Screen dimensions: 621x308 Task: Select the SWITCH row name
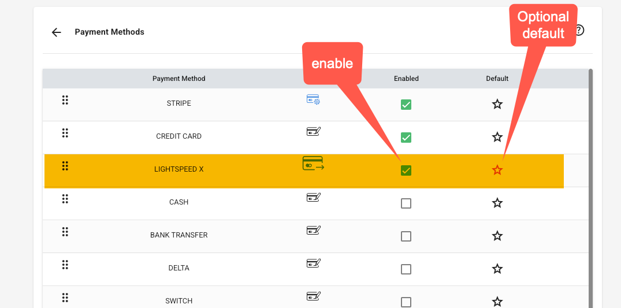pyautogui.click(x=179, y=300)
